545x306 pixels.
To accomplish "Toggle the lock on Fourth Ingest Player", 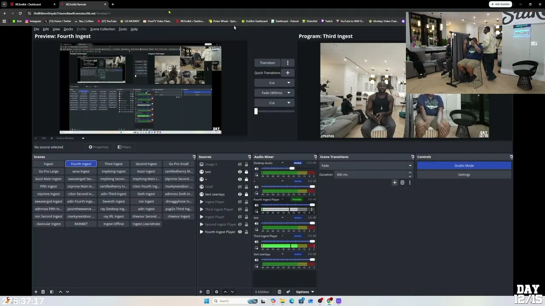I will point(246,232).
